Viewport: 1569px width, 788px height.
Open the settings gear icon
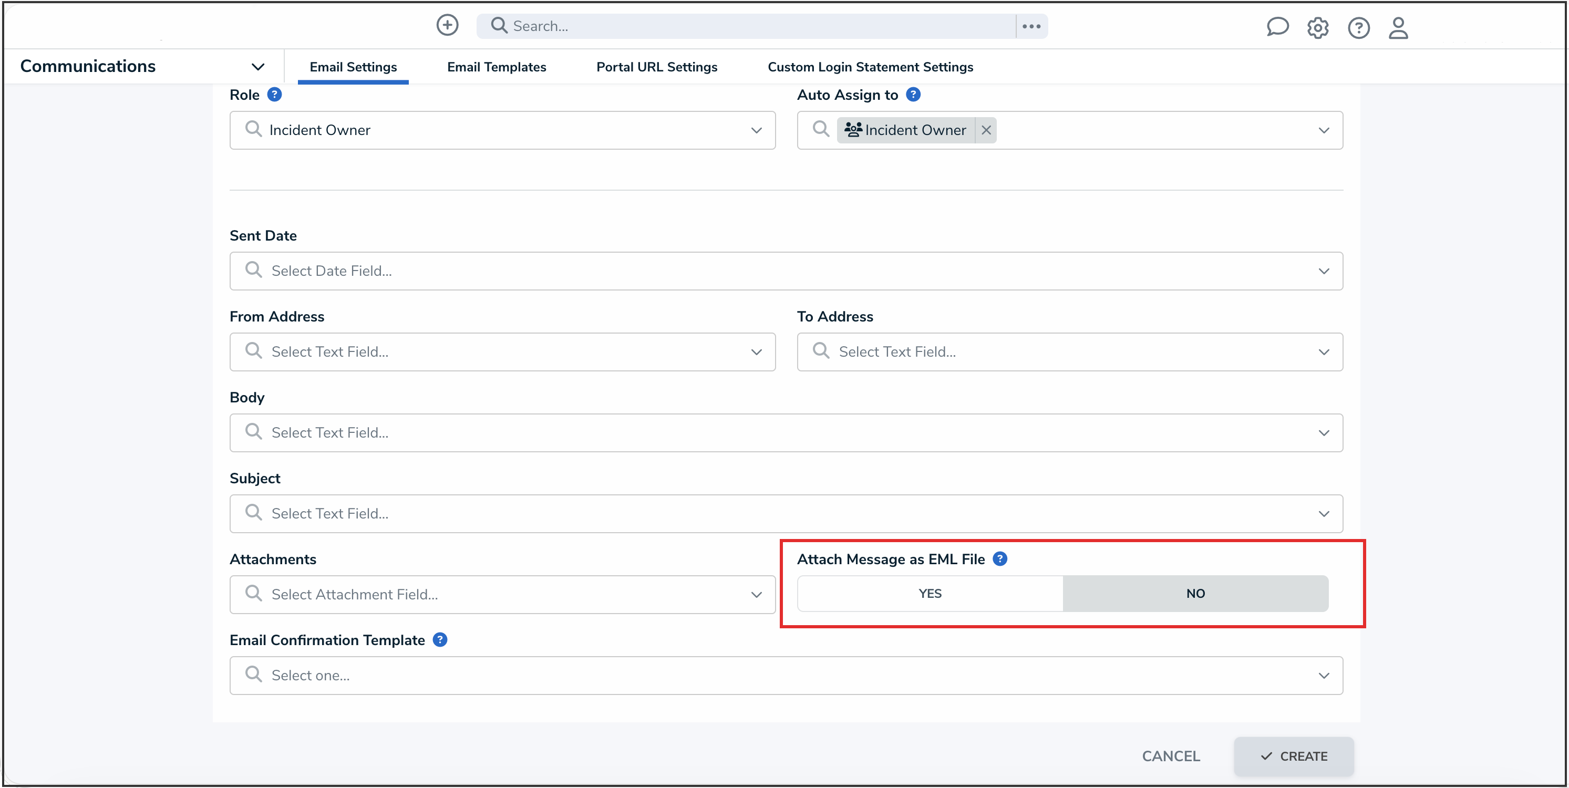(1318, 27)
